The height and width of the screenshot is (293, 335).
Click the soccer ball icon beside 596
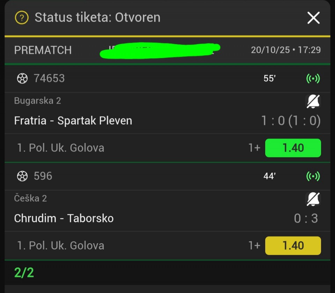22,176
